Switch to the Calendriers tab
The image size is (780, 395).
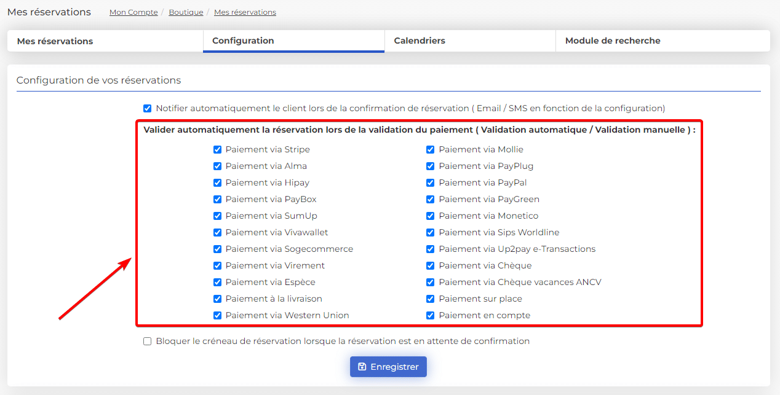(470, 41)
